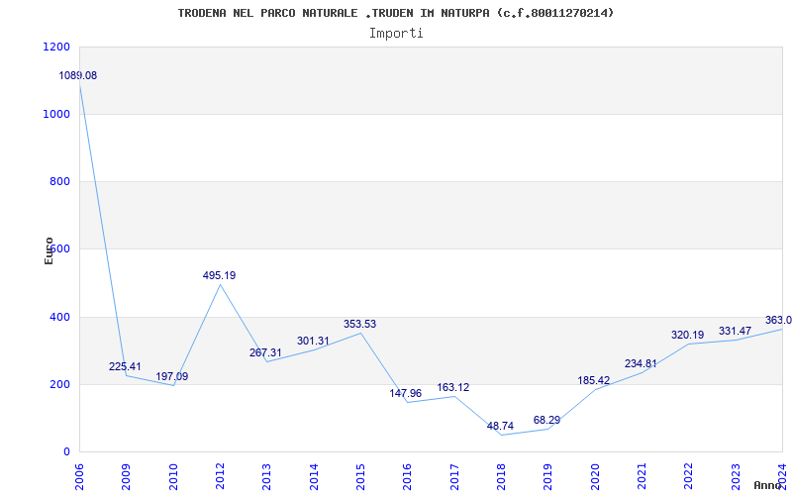Click the Euro y-axis title
792x495 pixels.
49,250
